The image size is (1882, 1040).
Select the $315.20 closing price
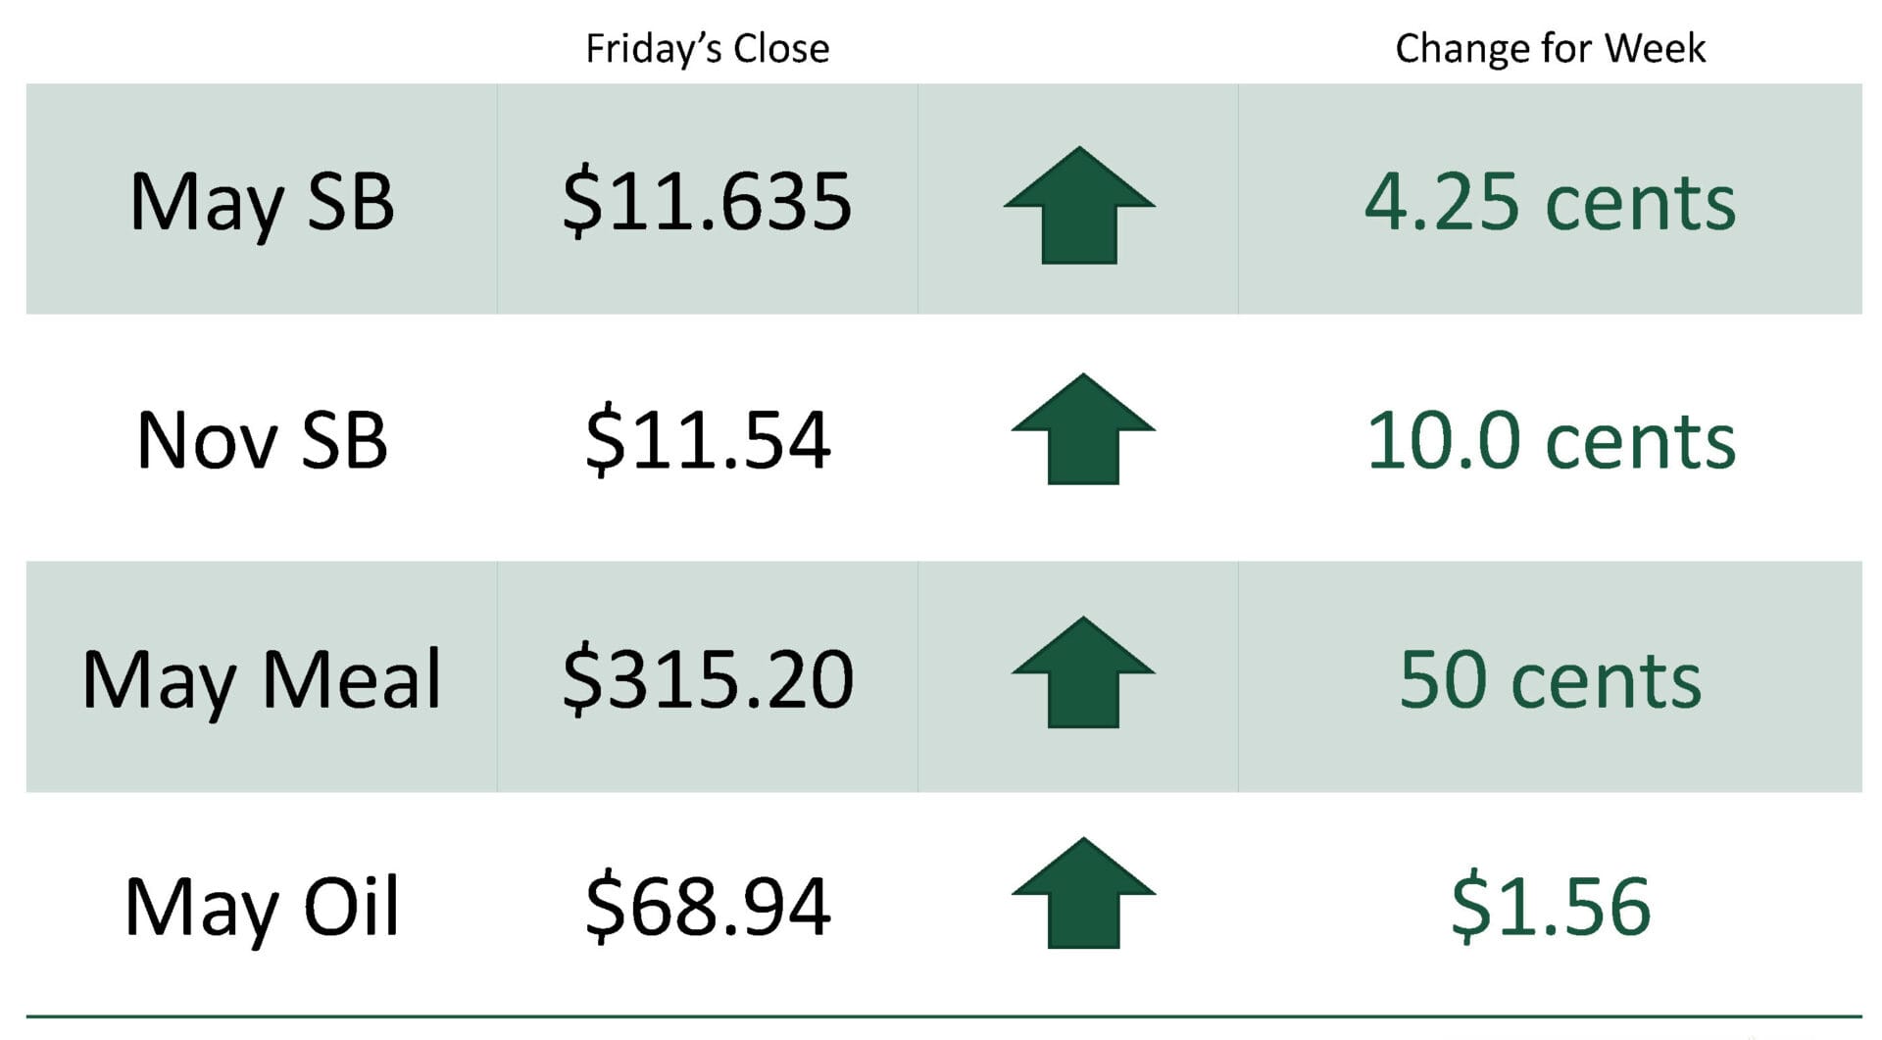(x=707, y=679)
